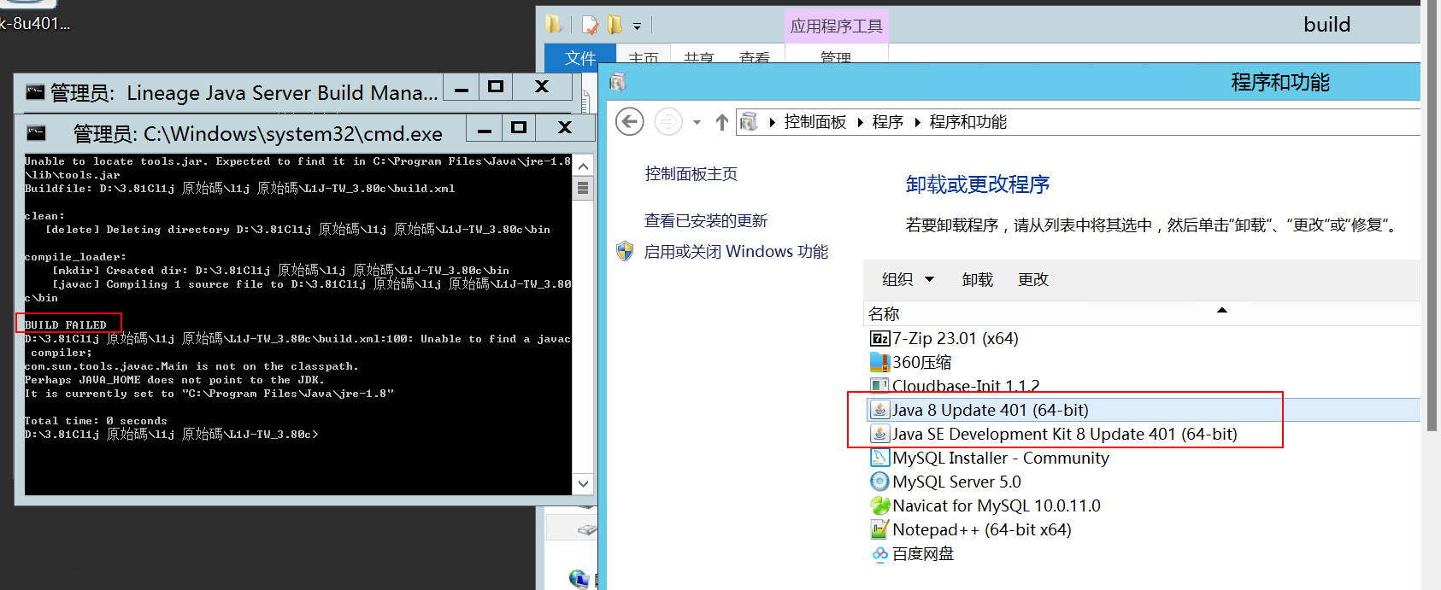Select the 百度网盘 program icon
The width and height of the screenshot is (1441, 590).
[x=879, y=554]
